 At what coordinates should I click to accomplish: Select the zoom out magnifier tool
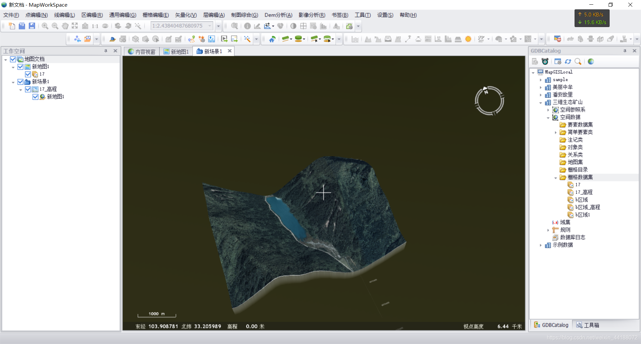(55, 26)
